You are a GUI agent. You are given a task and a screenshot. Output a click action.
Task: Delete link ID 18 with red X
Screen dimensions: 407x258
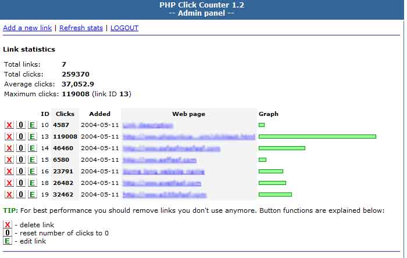click(9, 183)
